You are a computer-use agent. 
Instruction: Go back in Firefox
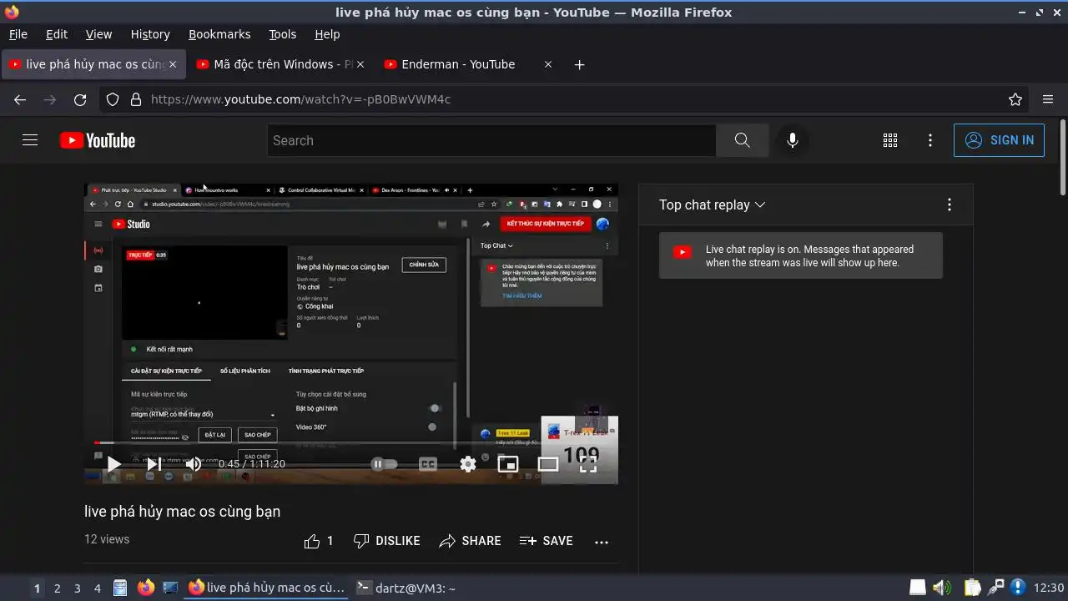click(x=20, y=99)
